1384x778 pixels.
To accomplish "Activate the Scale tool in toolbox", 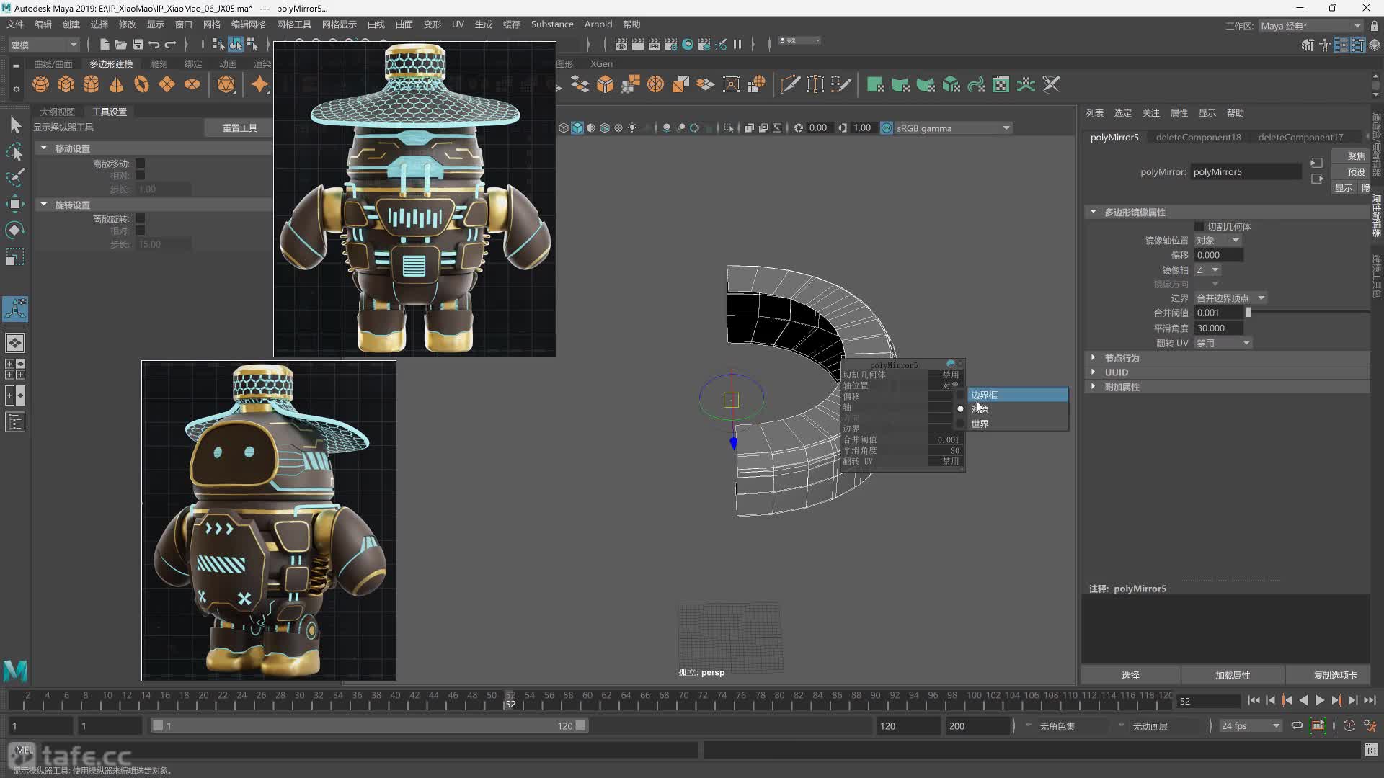I will (x=15, y=256).
